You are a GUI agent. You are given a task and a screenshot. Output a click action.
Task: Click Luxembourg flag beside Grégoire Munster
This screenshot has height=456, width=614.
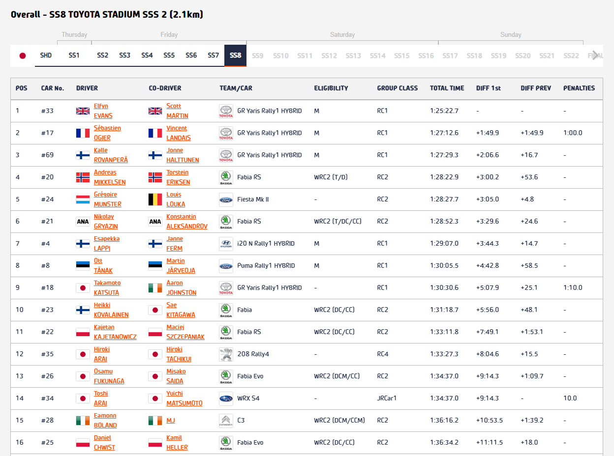click(83, 199)
